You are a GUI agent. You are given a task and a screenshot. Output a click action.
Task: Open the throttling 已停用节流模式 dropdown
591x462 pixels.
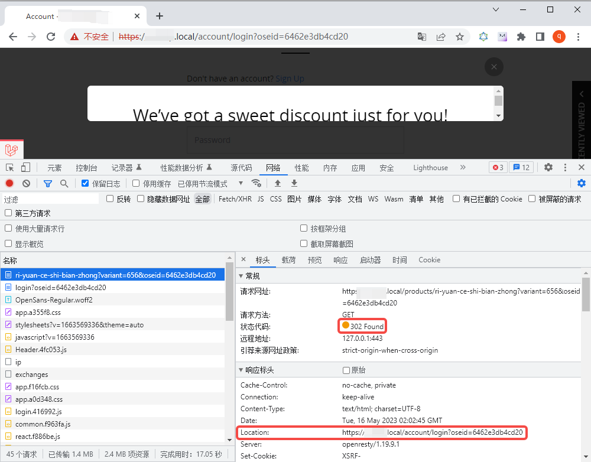tap(210, 184)
